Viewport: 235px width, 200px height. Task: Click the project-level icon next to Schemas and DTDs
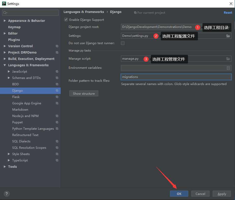(x=57, y=78)
